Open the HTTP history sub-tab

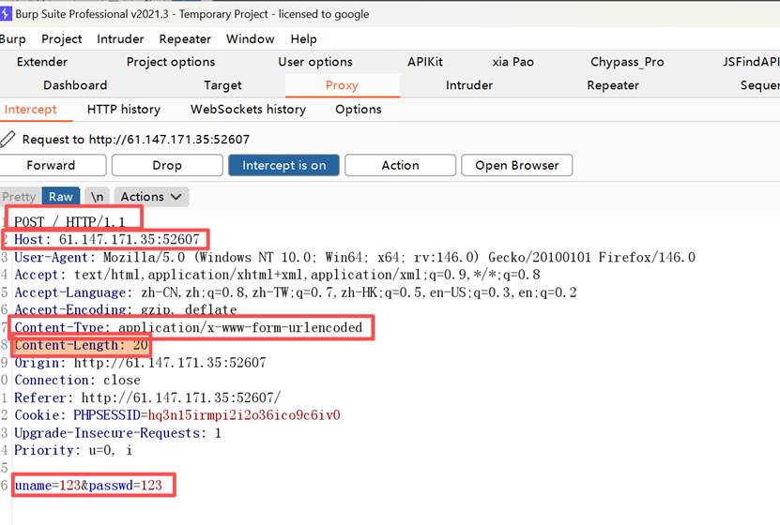pyautogui.click(x=124, y=110)
